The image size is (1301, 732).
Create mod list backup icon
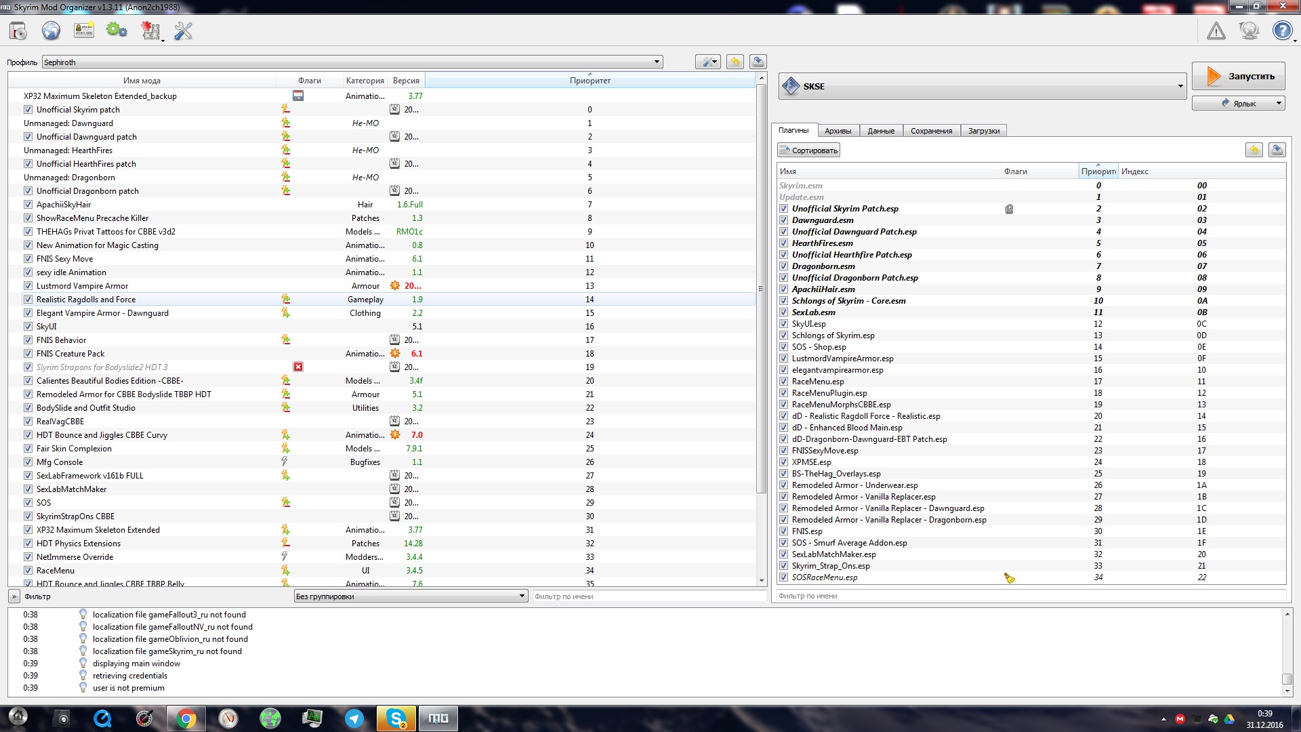coord(758,62)
